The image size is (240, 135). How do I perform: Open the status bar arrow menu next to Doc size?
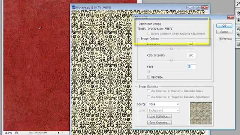tap(58, 133)
